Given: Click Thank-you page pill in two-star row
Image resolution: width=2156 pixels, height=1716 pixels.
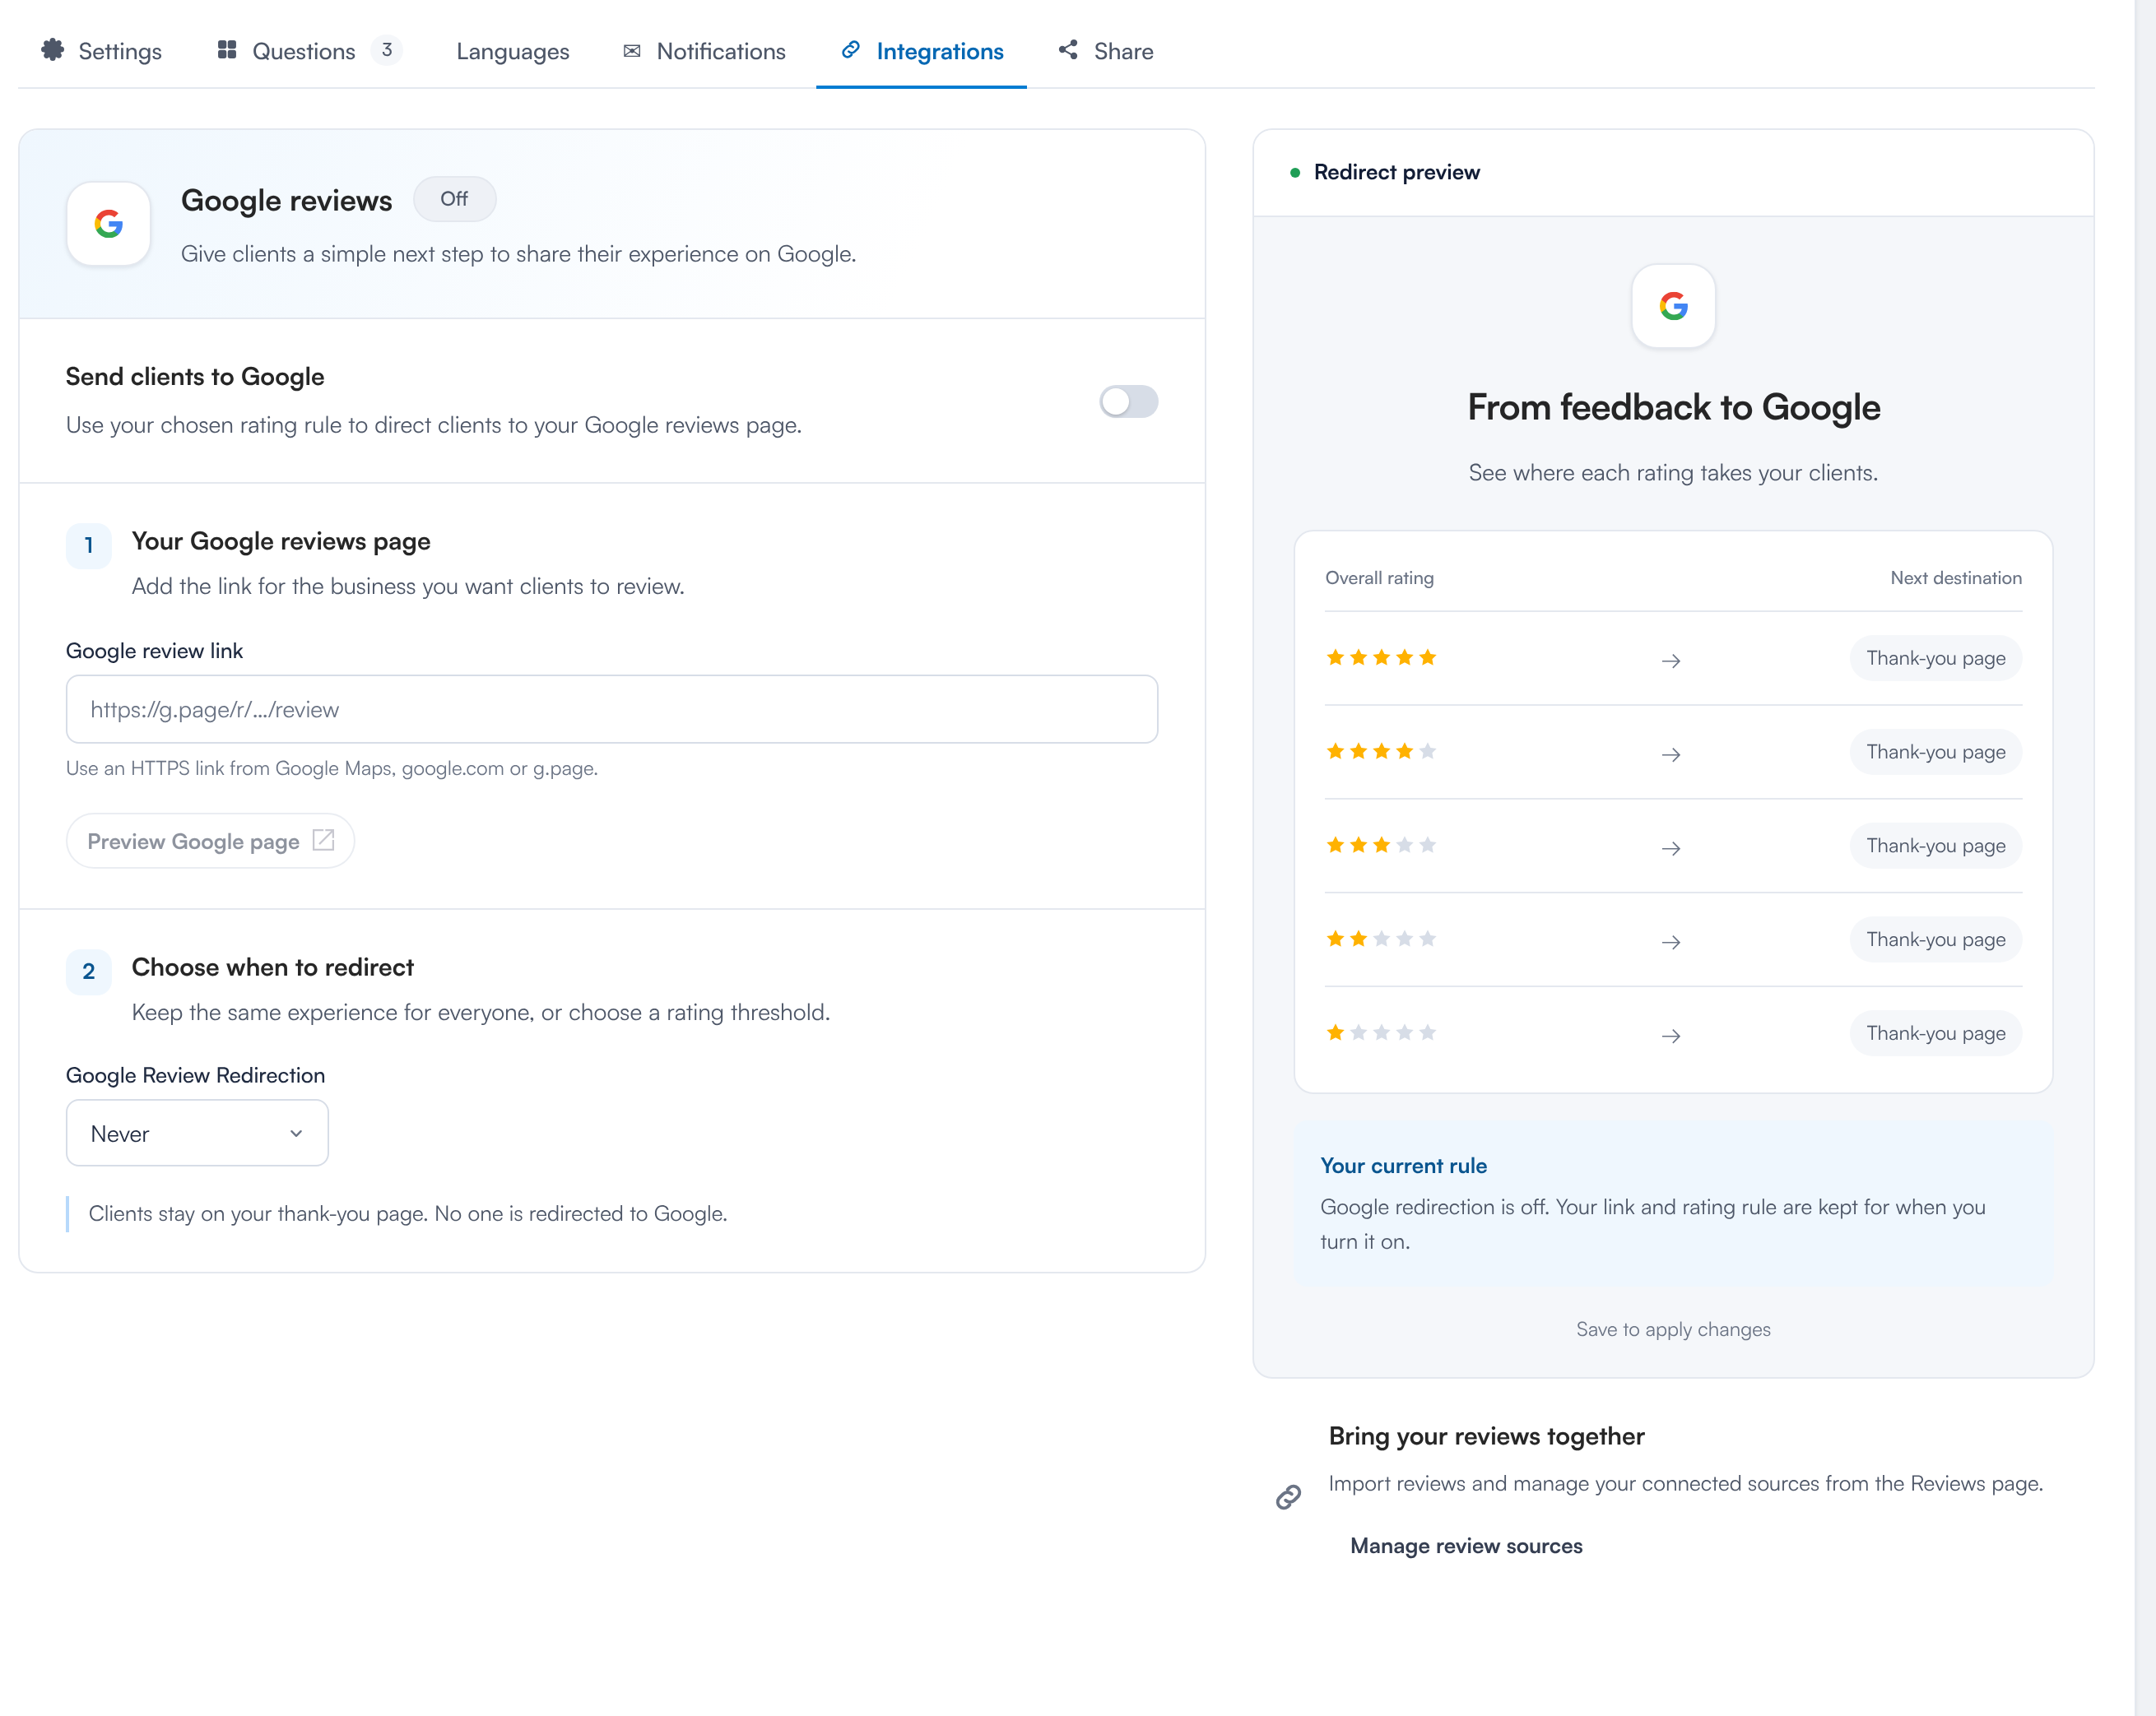Looking at the screenshot, I should coord(1936,939).
